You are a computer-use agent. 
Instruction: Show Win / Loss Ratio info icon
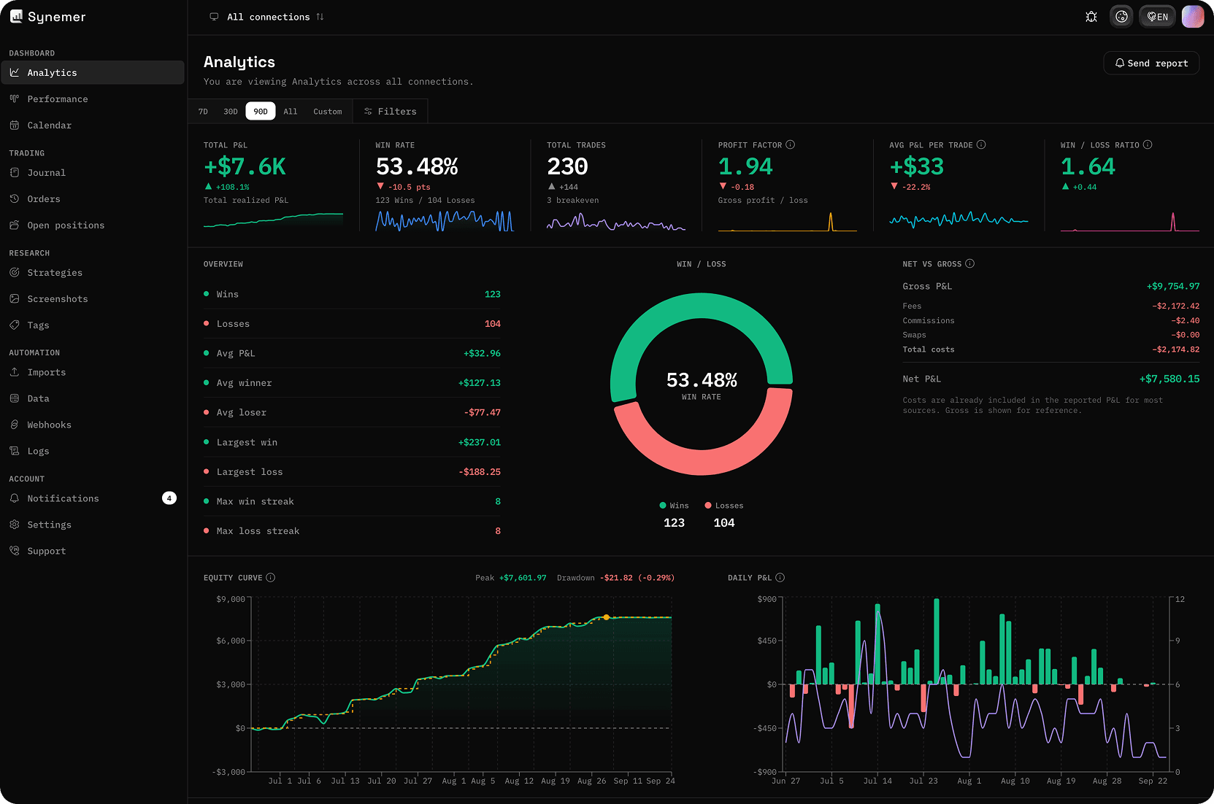(x=1148, y=144)
